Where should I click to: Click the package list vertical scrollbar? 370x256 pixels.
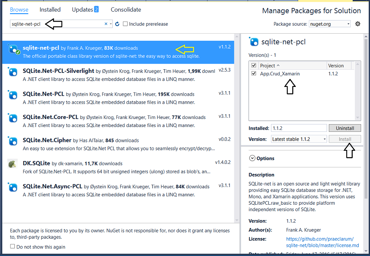coord(237,128)
